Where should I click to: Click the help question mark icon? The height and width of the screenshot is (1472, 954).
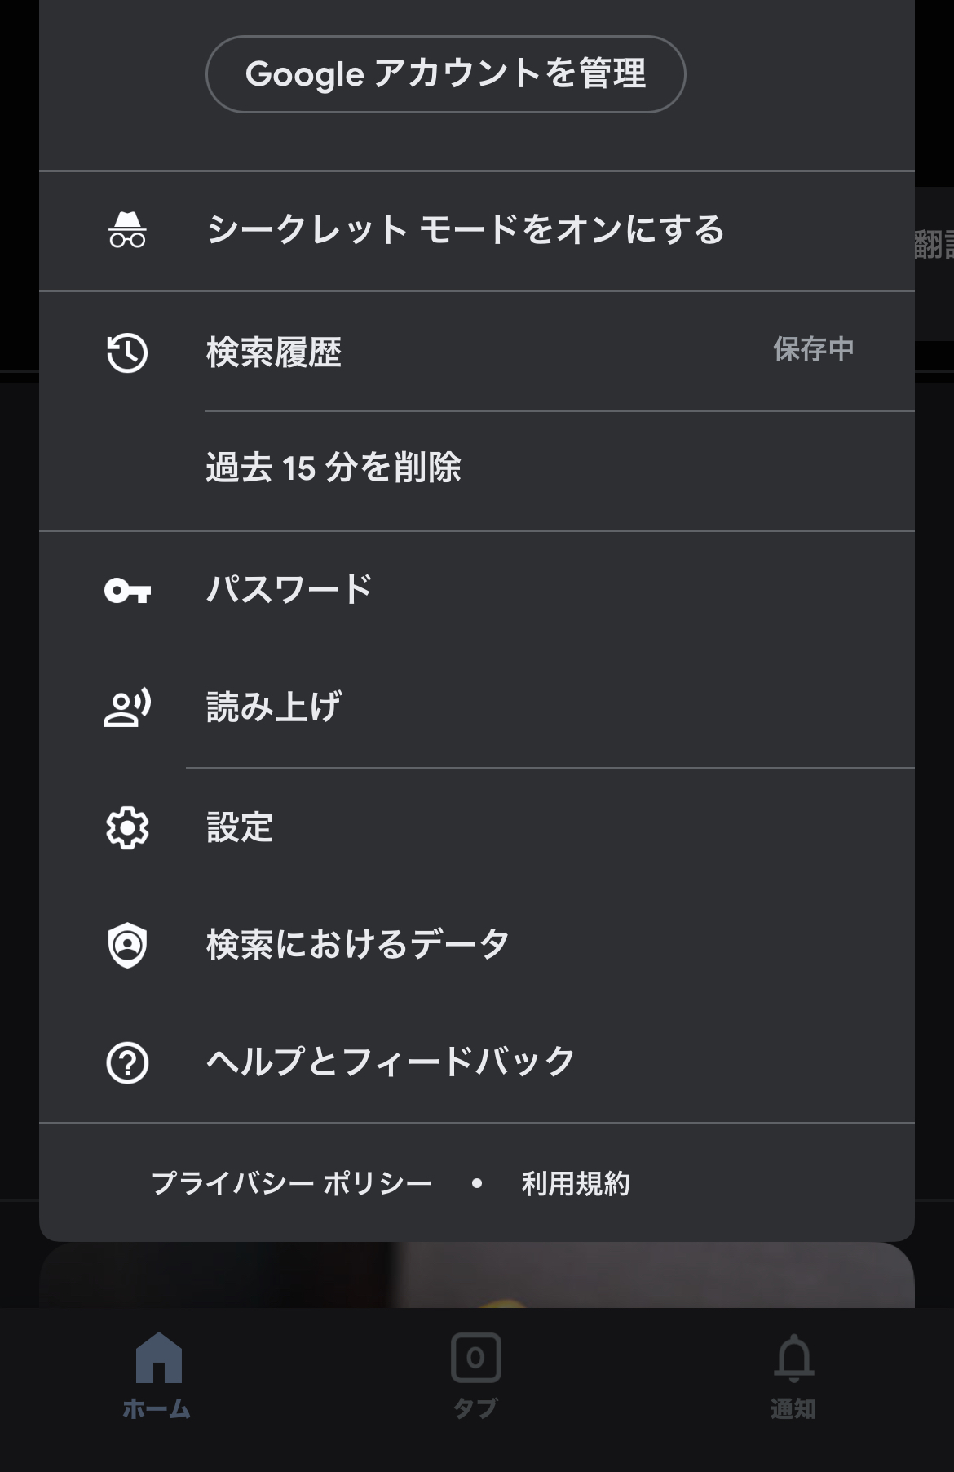pos(127,1063)
